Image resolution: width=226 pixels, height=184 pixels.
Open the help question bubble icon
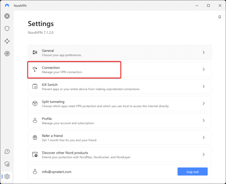click(7, 151)
